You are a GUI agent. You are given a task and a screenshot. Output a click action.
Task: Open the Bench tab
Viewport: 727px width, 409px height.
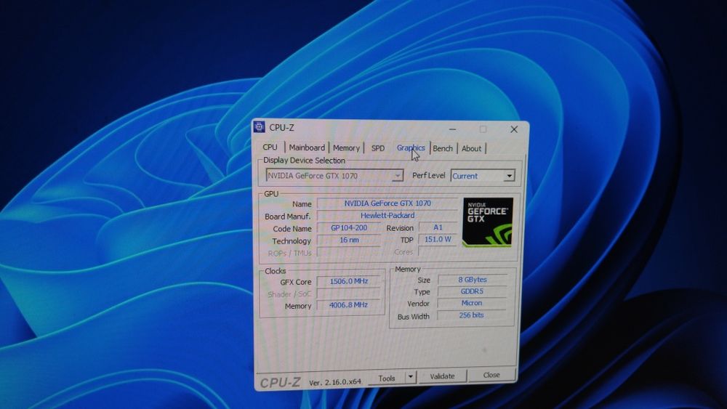pos(443,148)
